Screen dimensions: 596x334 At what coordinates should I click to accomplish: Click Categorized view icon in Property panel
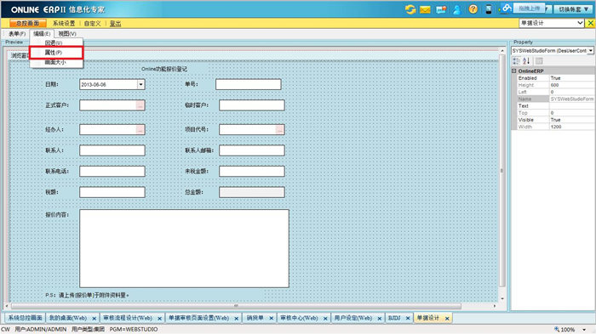[516, 60]
